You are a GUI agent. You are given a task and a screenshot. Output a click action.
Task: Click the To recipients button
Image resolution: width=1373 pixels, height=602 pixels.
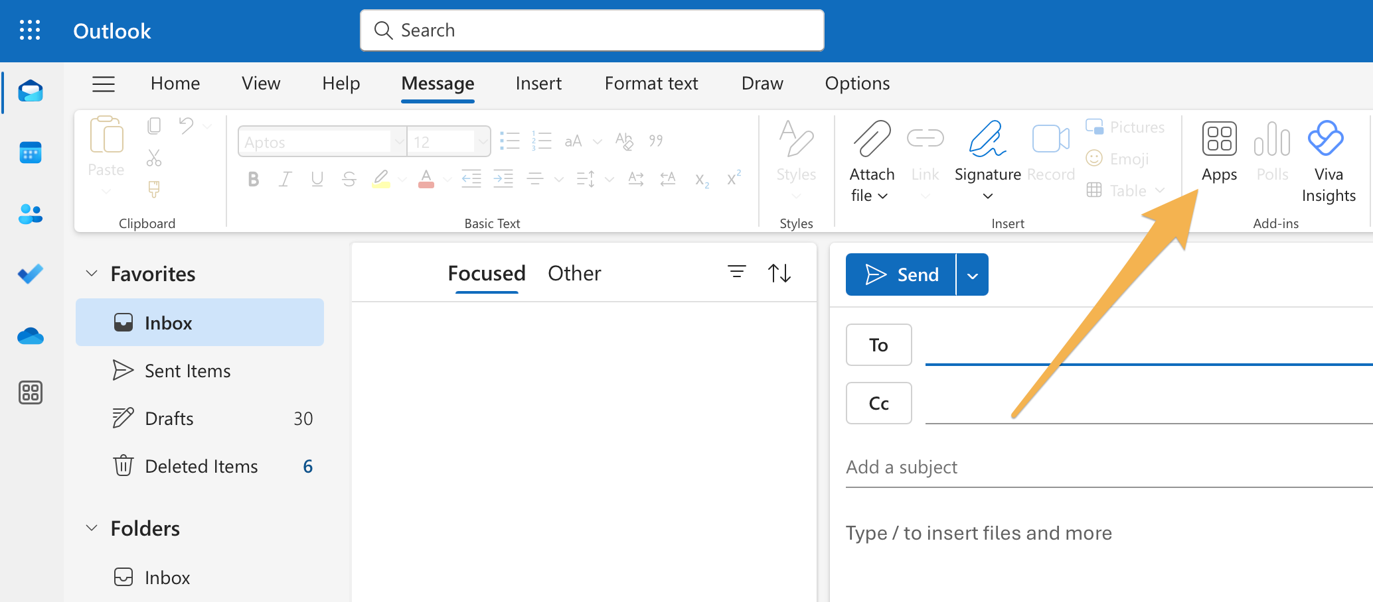879,345
